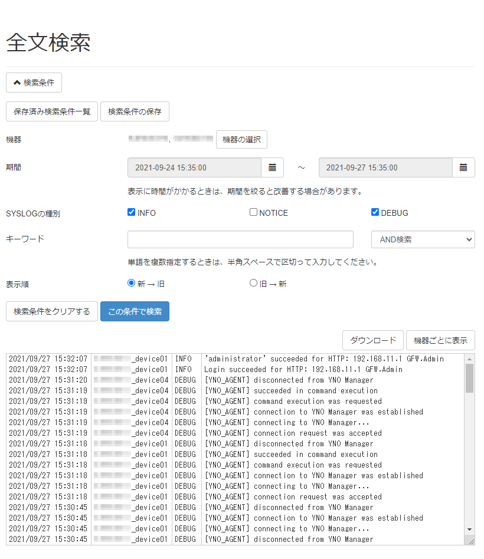Click the keyword input field
The height and width of the screenshot is (559, 484).
coord(240,239)
